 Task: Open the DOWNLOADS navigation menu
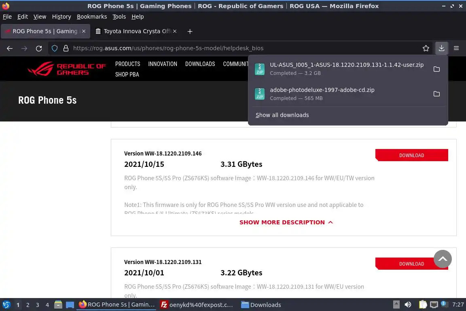pos(200,64)
